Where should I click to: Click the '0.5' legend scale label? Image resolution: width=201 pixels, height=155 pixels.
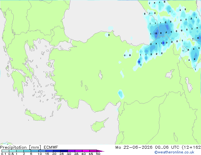(x=11, y=154)
